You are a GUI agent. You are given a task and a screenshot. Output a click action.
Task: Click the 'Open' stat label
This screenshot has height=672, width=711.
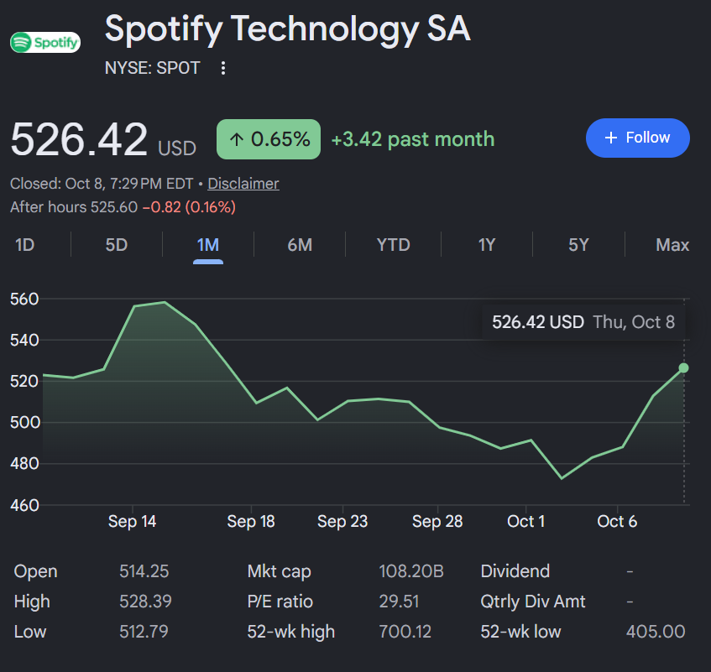point(35,571)
